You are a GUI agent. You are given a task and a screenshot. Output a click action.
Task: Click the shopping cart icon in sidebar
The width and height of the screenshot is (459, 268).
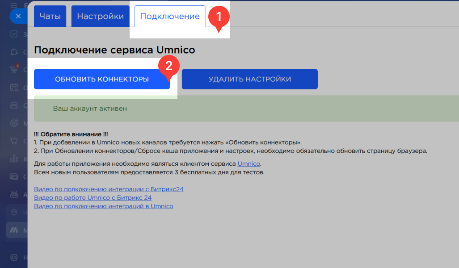pyautogui.click(x=14, y=141)
